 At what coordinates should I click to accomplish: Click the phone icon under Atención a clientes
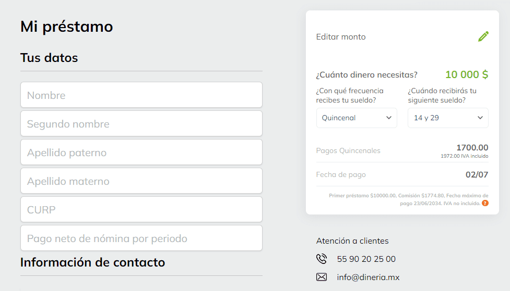point(322,259)
